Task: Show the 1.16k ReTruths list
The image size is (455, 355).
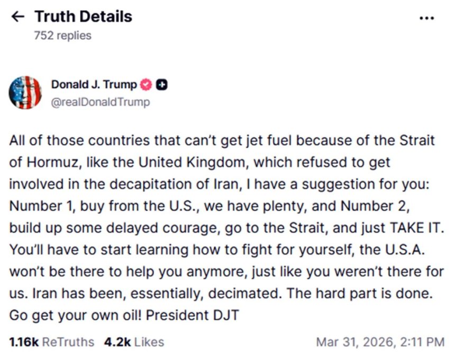Action: pyautogui.click(x=51, y=342)
